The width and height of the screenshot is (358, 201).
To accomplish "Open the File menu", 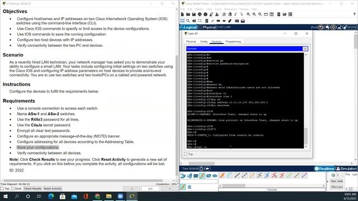I will (x=183, y=9).
